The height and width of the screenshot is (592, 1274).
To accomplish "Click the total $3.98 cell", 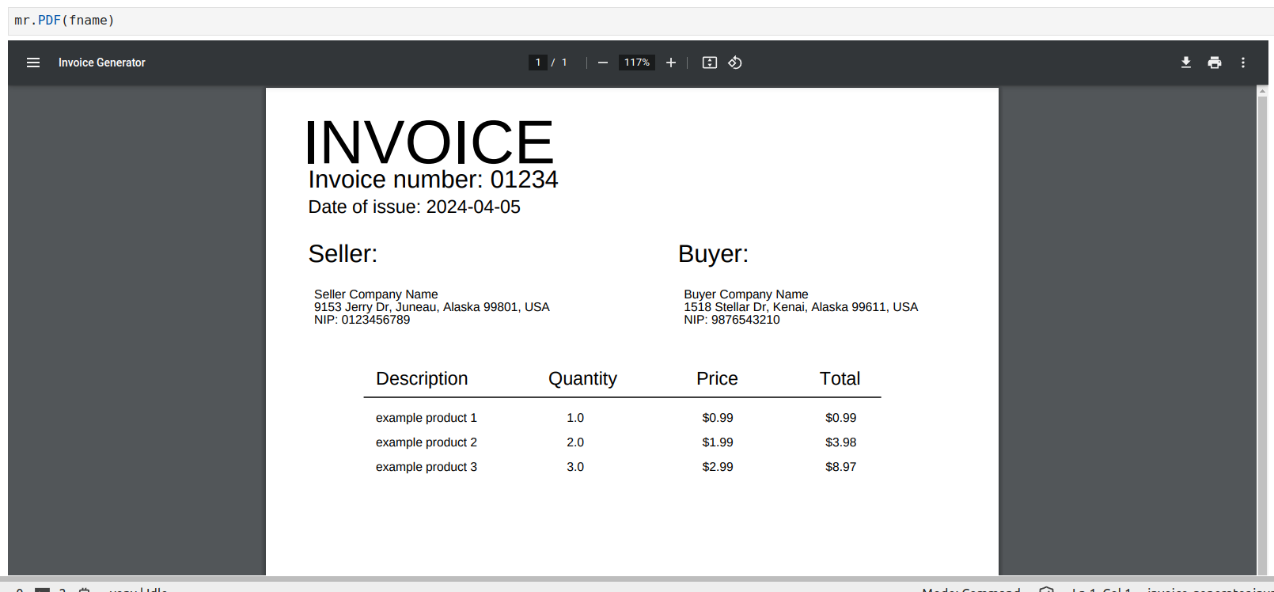I will tap(841, 442).
